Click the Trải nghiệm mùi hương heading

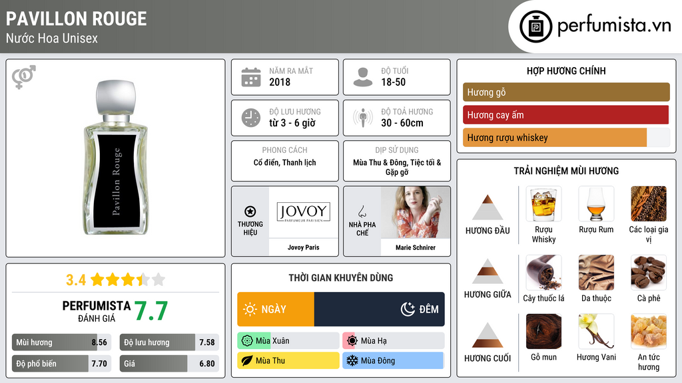(x=566, y=171)
